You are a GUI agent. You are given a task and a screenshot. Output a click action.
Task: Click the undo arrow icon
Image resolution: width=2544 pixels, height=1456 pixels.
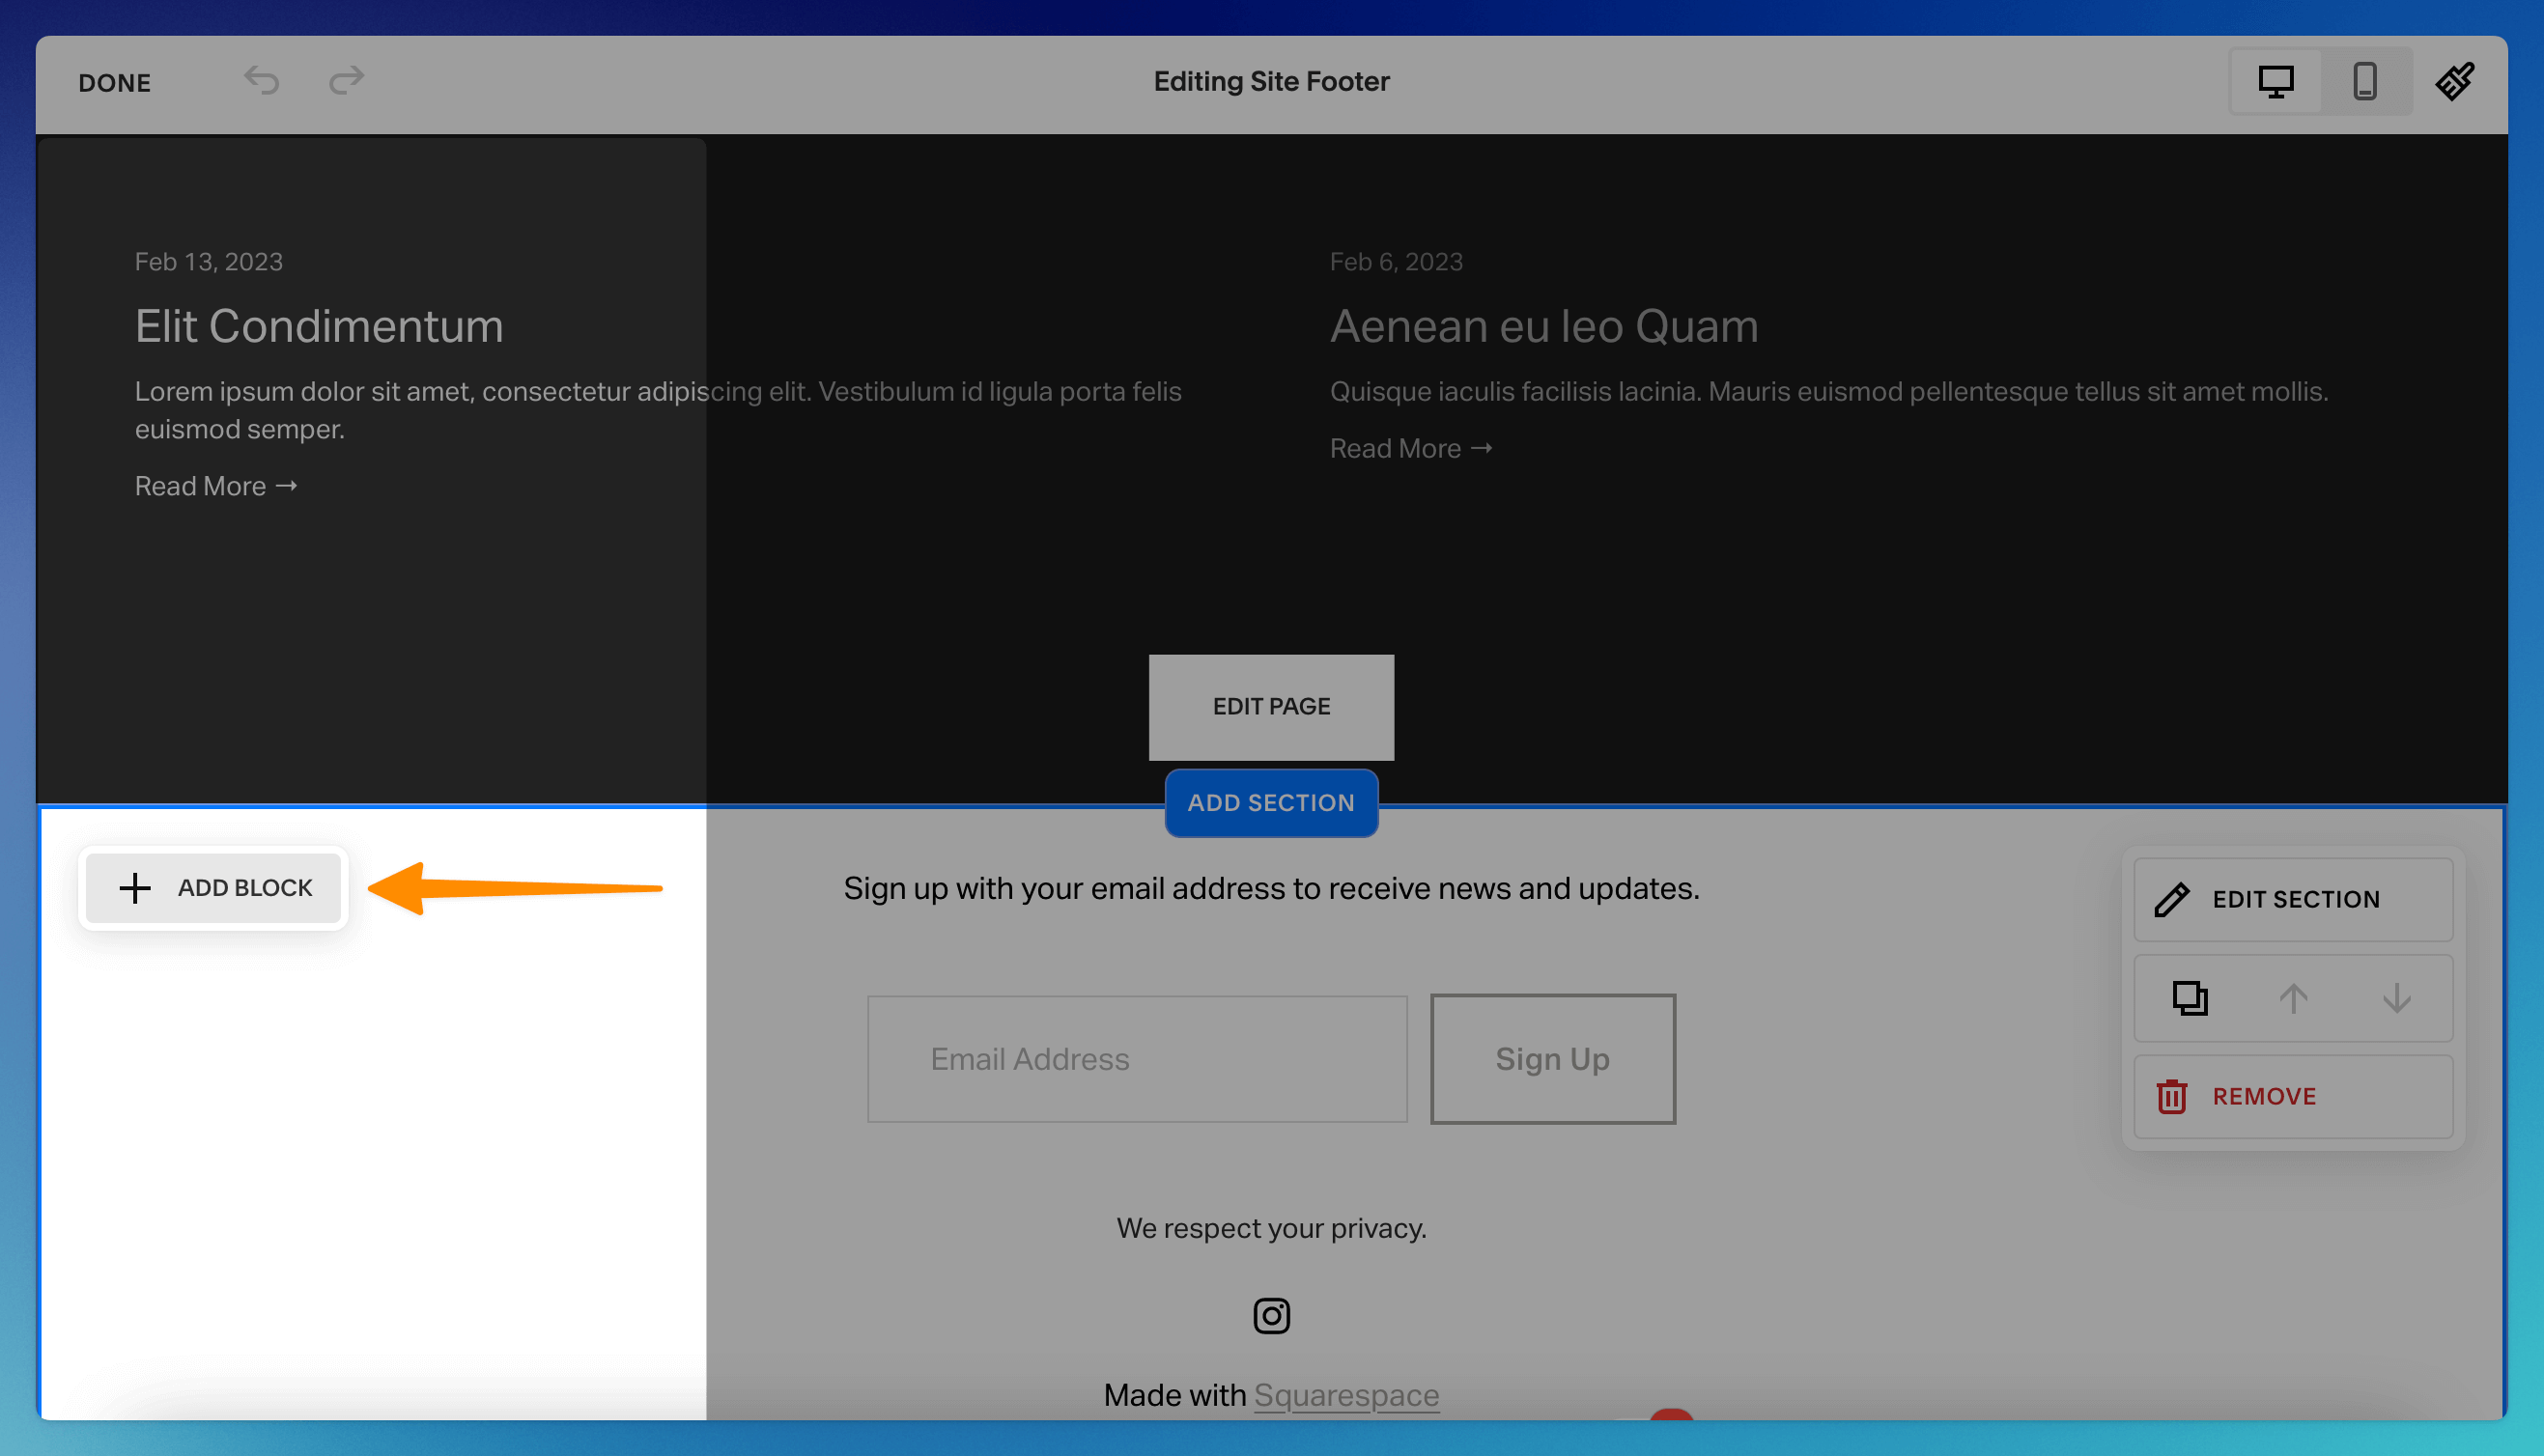click(x=262, y=80)
